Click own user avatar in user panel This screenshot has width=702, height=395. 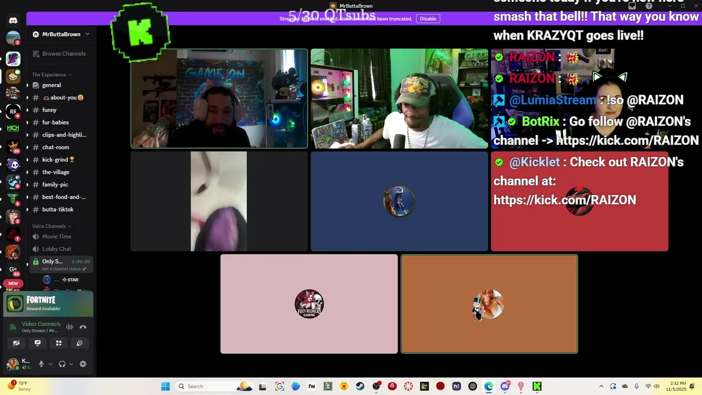click(x=12, y=364)
